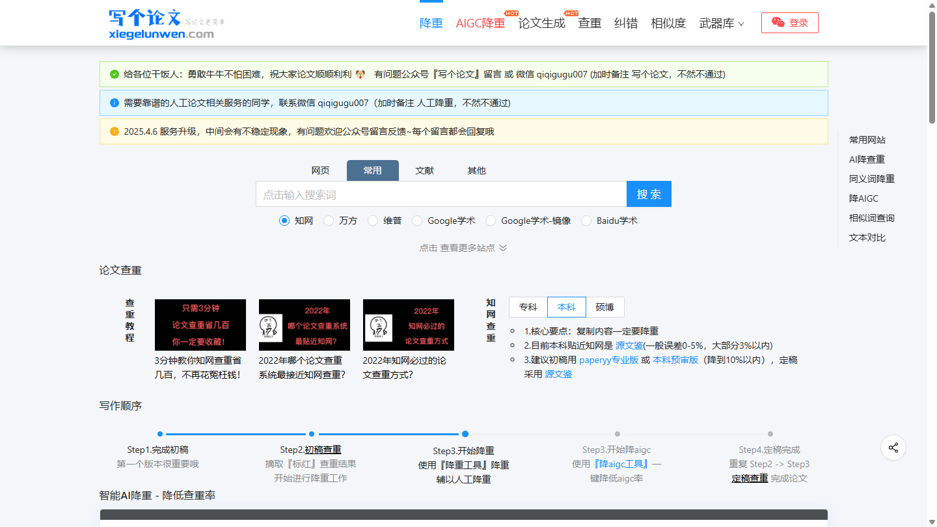Click the Step3.开始降重 step marker dot
The height and width of the screenshot is (527, 937).
coord(465,434)
